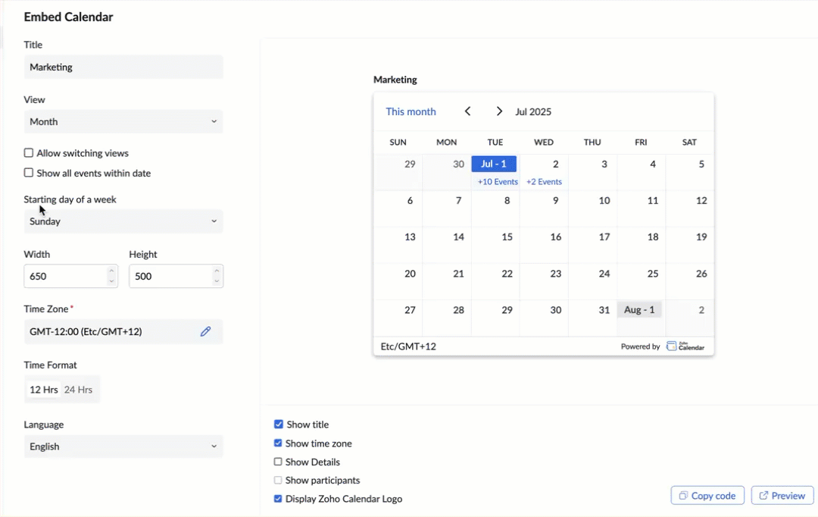Screen dimensions: 818x517
Task: Open the Language dropdown
Action: (123, 446)
